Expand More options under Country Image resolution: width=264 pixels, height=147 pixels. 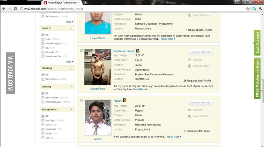point(69,62)
